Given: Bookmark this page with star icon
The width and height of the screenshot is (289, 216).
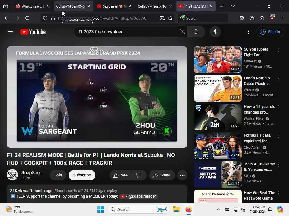Looking at the screenshot, I should [170, 18].
